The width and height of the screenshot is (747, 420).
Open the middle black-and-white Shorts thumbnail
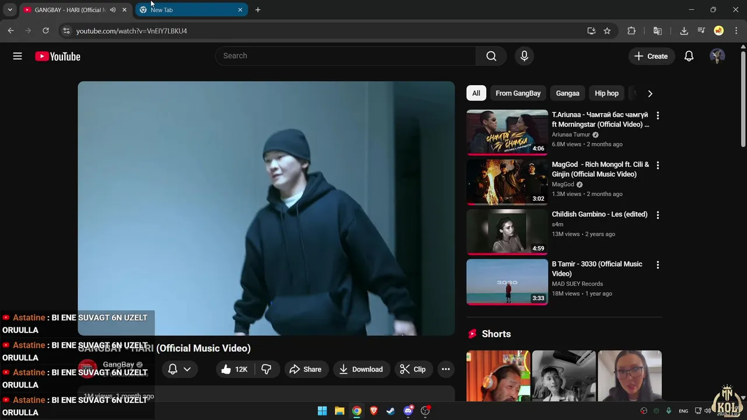(564, 376)
